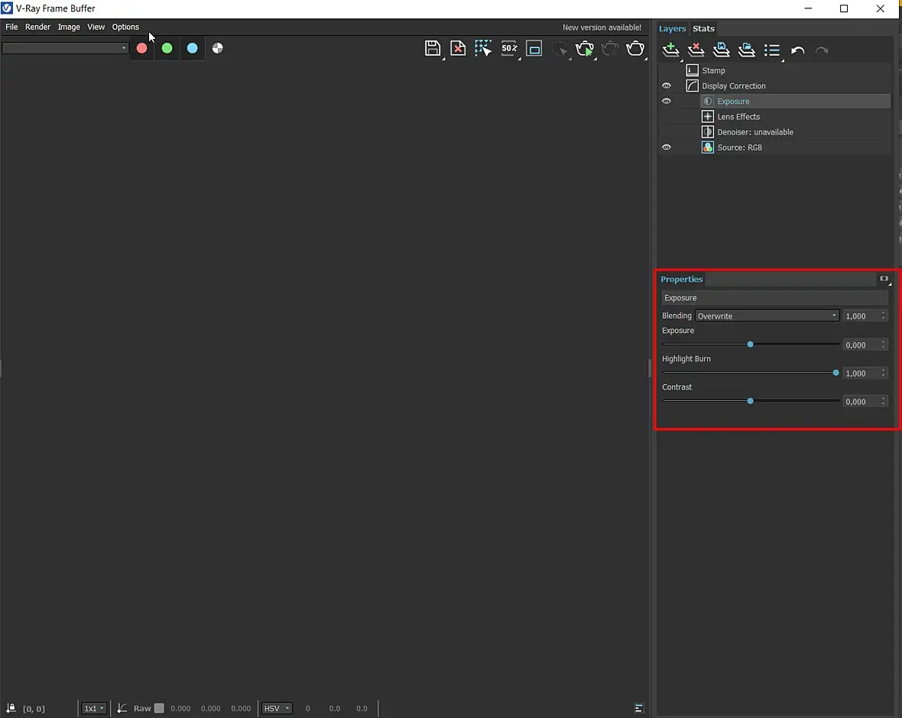Viewport: 902px width, 718px height.
Task: Clear the image with red X icon
Action: point(458,48)
